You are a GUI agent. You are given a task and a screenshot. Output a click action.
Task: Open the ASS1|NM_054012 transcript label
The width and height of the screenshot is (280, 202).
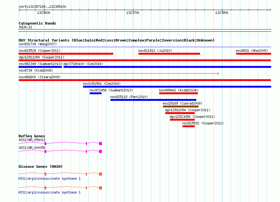[x=32, y=140]
